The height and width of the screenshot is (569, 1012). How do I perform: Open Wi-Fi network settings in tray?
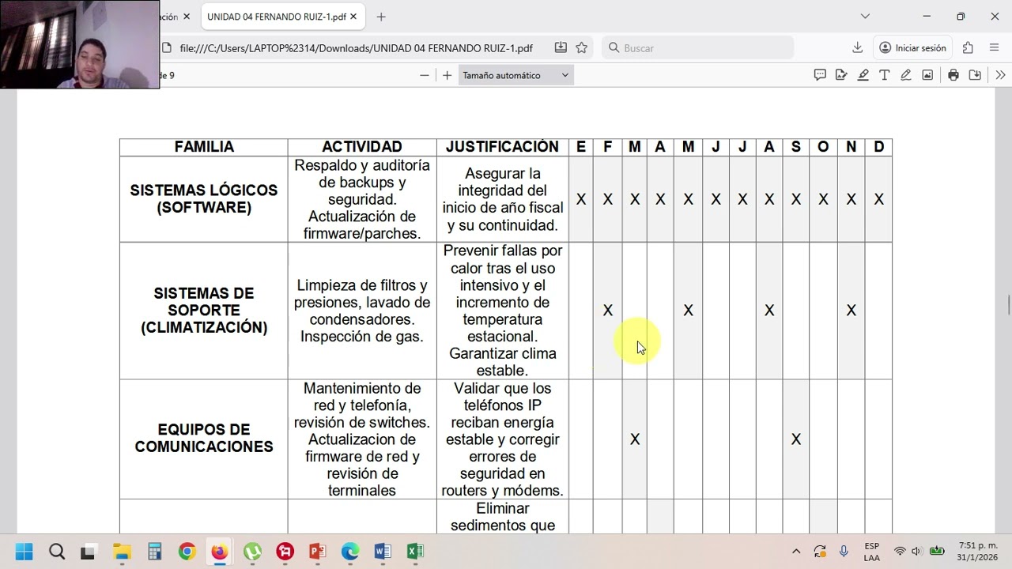point(900,551)
